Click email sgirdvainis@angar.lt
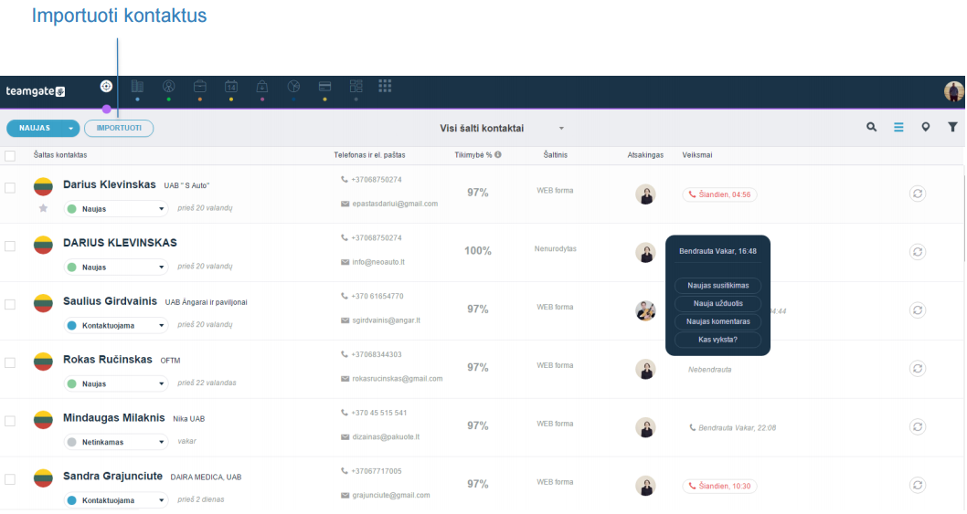 coord(386,320)
